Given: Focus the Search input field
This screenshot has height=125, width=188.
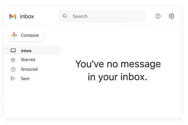Looking at the screenshot, I should pos(94,16).
